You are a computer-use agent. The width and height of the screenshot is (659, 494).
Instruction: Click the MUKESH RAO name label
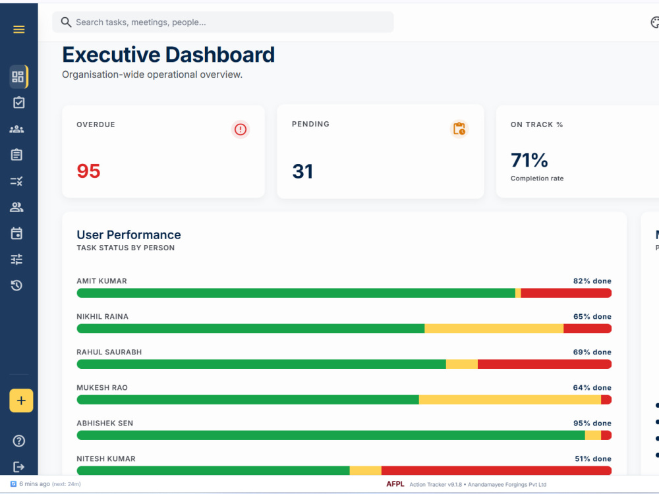point(102,388)
